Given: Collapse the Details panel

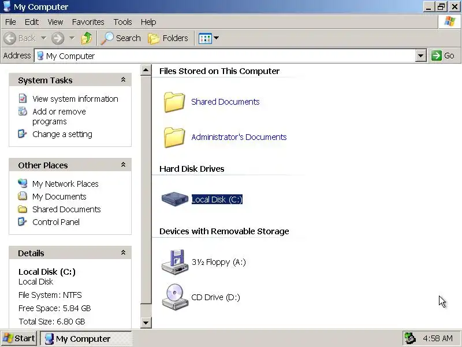Looking at the screenshot, I should click(123, 253).
